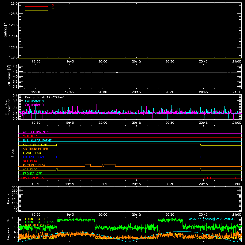The image size is (245, 245).
Task: Click the 300 tick on Quality axis
Action: [14, 187]
